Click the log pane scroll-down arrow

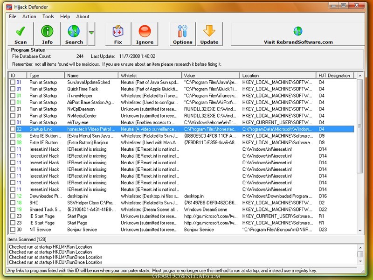(360, 261)
